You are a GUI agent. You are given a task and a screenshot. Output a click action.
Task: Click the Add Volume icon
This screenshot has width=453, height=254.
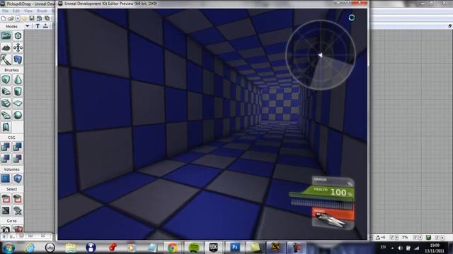[x=18, y=179]
